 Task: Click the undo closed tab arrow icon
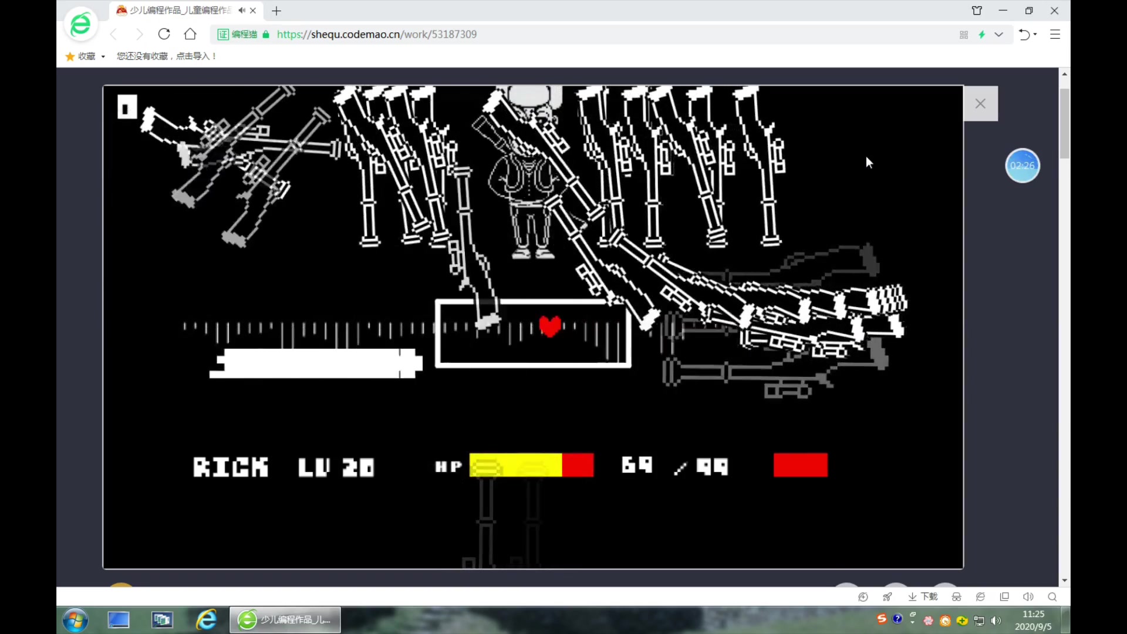1024,35
